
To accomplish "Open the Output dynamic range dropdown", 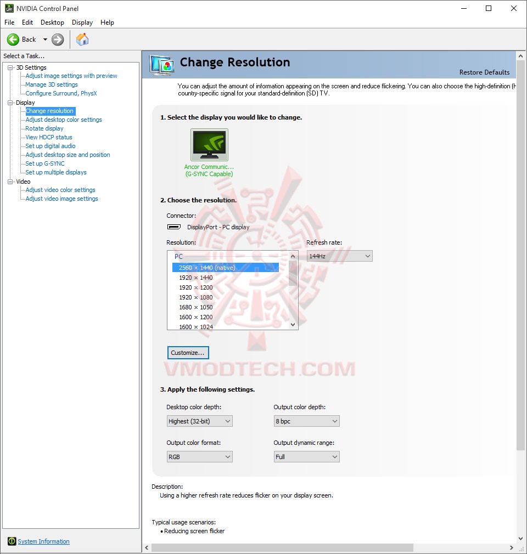I will point(307,457).
